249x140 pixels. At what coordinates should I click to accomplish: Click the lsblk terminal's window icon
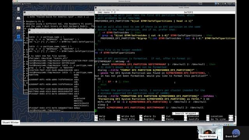click(30, 30)
